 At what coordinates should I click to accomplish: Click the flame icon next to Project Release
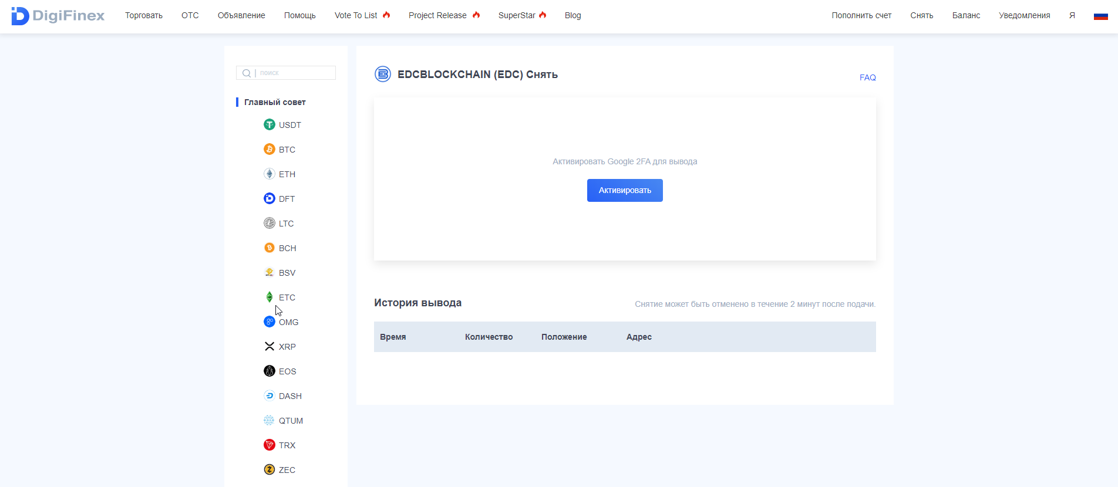(476, 15)
